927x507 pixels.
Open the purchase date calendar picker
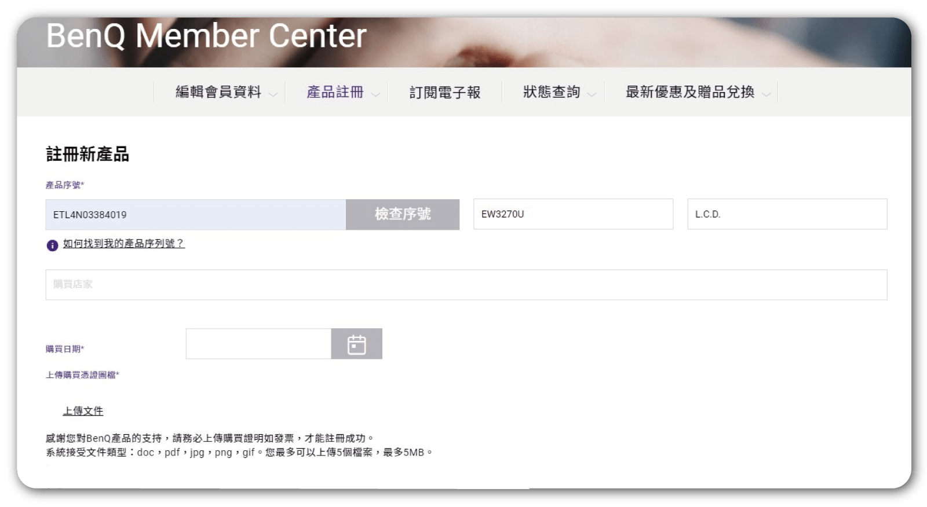pos(356,344)
